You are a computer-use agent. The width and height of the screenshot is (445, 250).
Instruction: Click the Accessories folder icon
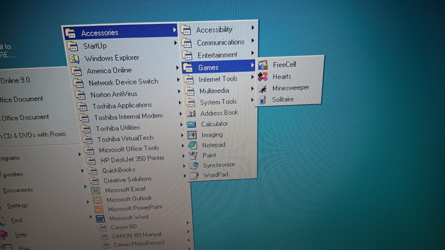[x=70, y=33]
